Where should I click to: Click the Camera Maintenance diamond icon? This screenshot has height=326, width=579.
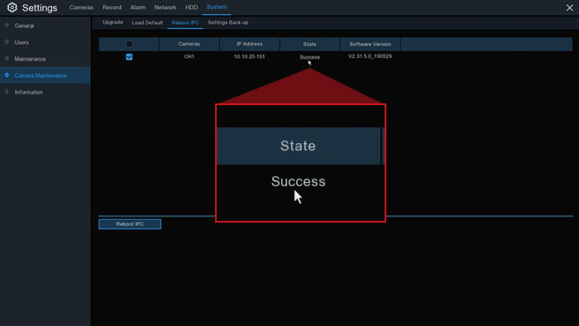[7, 75]
